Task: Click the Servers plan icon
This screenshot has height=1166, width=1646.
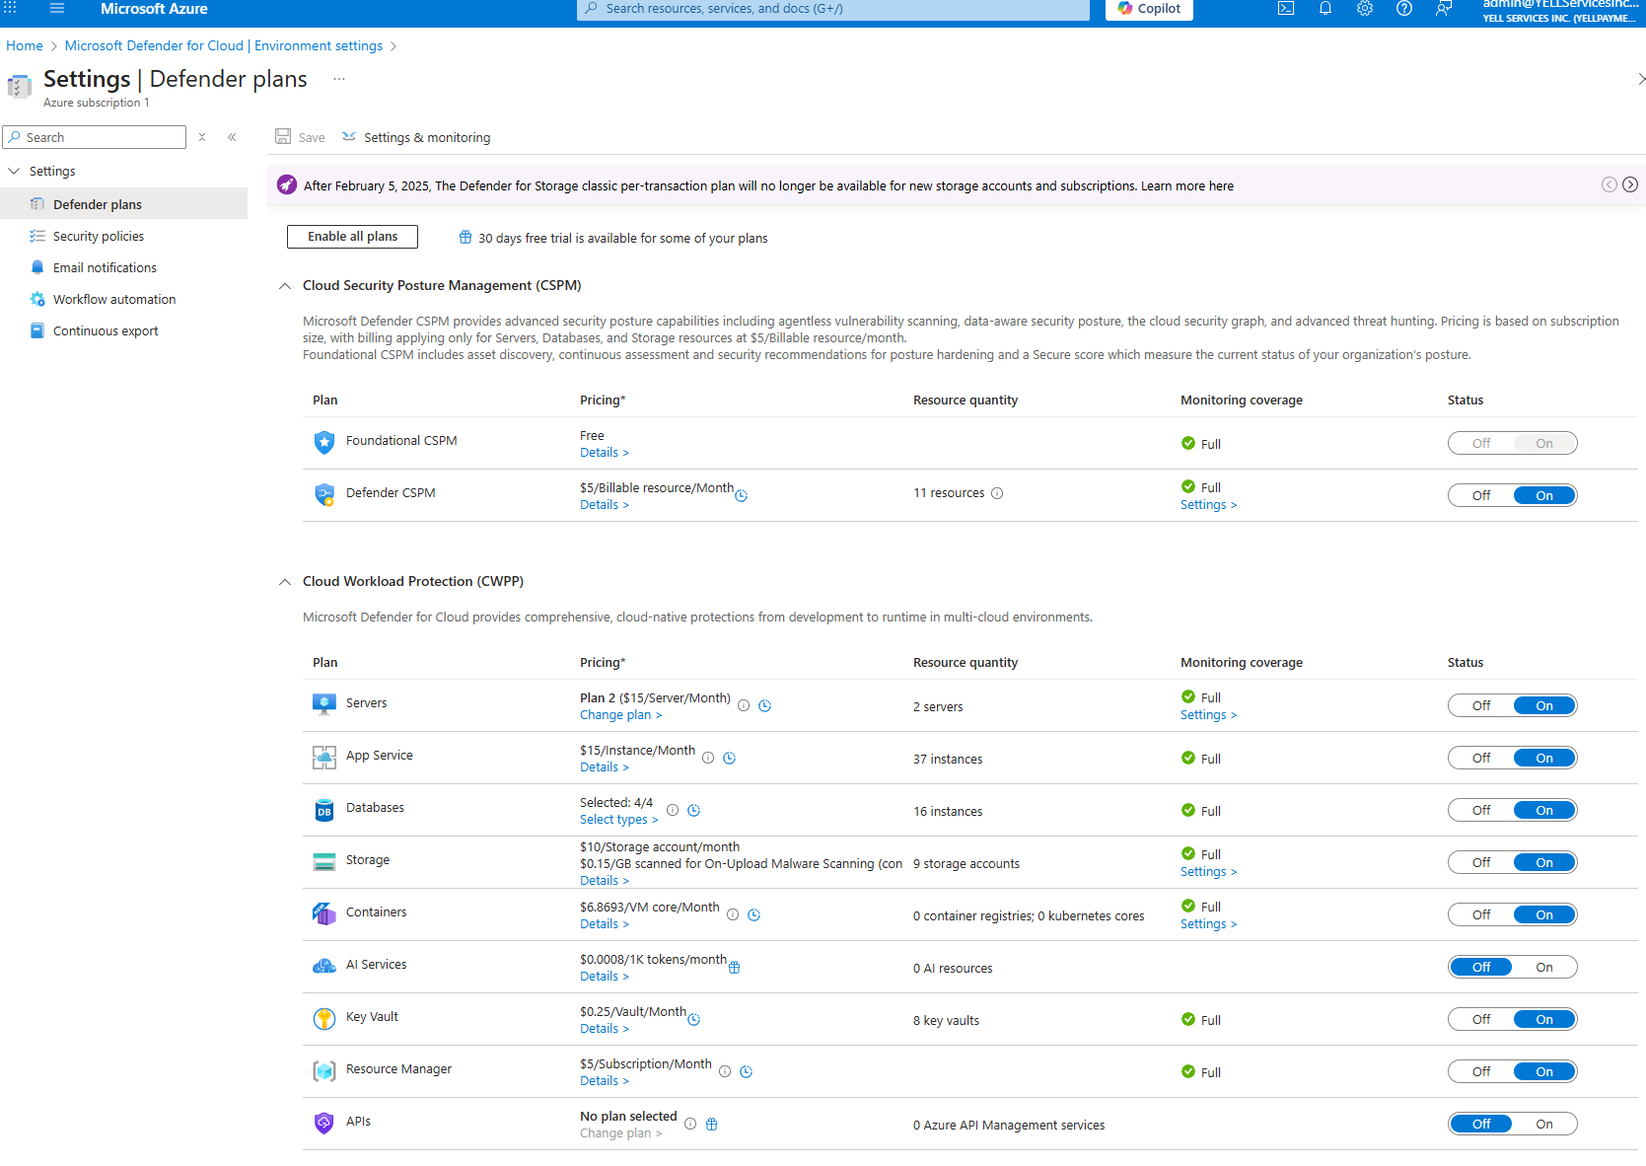Action: pyautogui.click(x=323, y=704)
